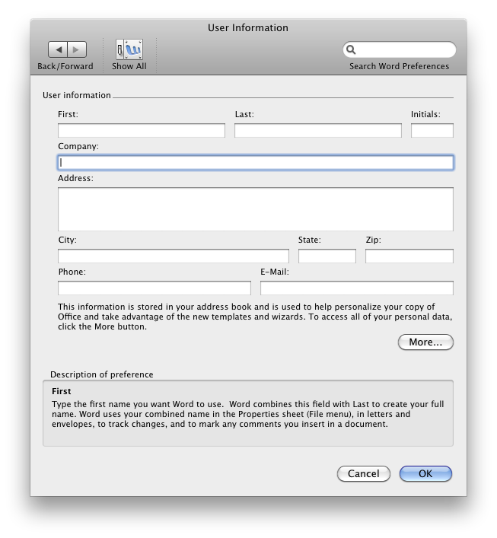Click the Forward arrow button
The width and height of the screenshot is (497, 538).
tap(77, 49)
